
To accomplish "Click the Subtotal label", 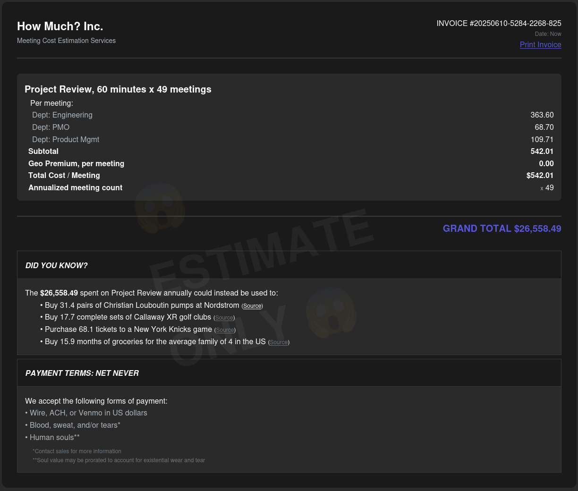I will pyautogui.click(x=43, y=152).
